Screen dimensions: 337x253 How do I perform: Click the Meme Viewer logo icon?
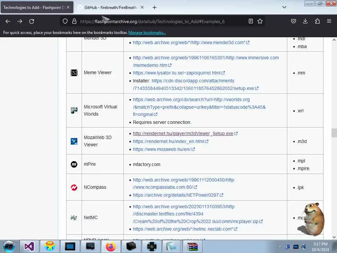tap(74, 73)
